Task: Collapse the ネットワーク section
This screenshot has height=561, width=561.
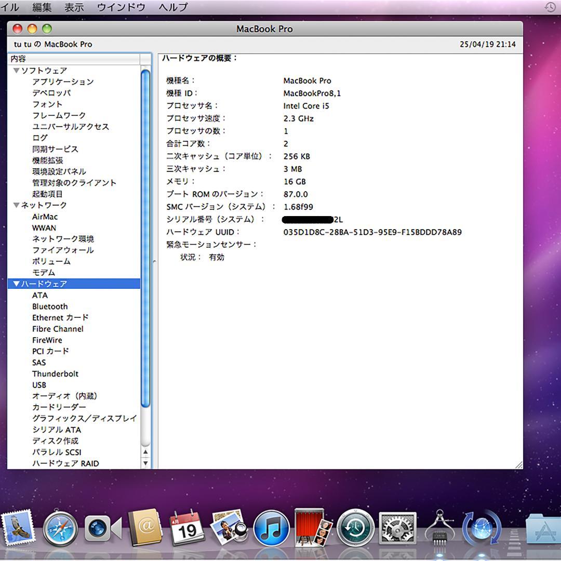Action: pos(16,205)
